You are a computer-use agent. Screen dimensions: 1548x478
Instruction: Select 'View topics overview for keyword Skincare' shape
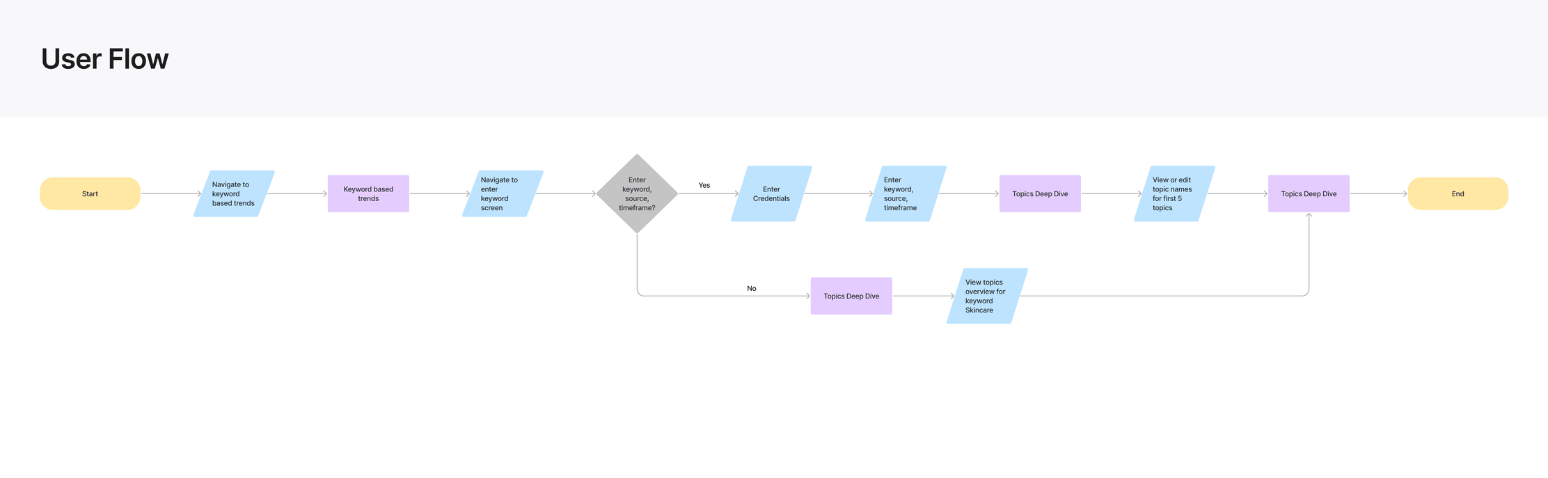(x=987, y=296)
